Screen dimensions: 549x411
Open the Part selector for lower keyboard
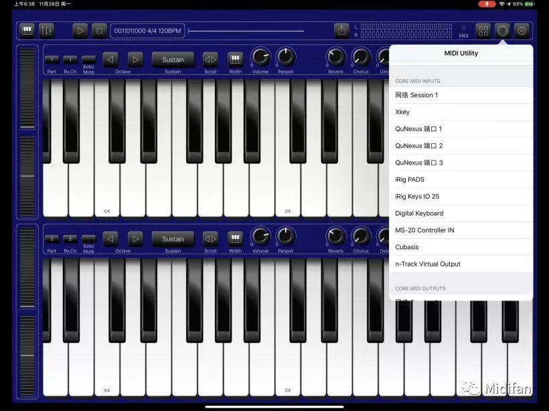pyautogui.click(x=52, y=239)
